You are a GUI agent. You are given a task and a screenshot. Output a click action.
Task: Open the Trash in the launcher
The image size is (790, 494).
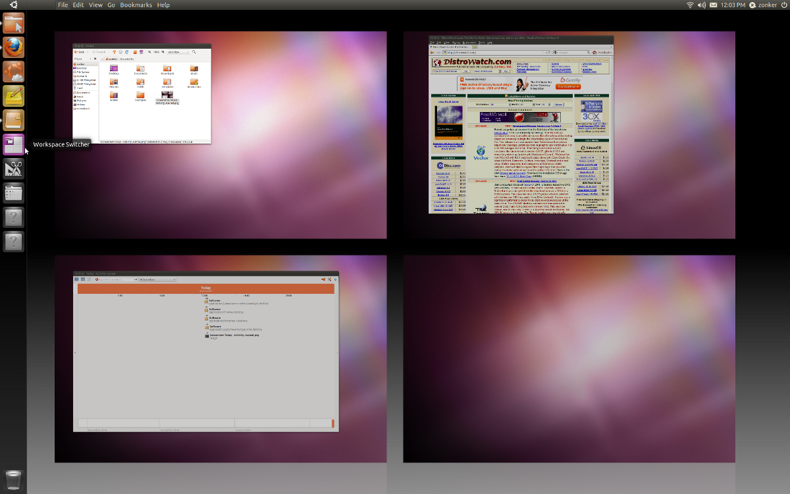(14, 479)
